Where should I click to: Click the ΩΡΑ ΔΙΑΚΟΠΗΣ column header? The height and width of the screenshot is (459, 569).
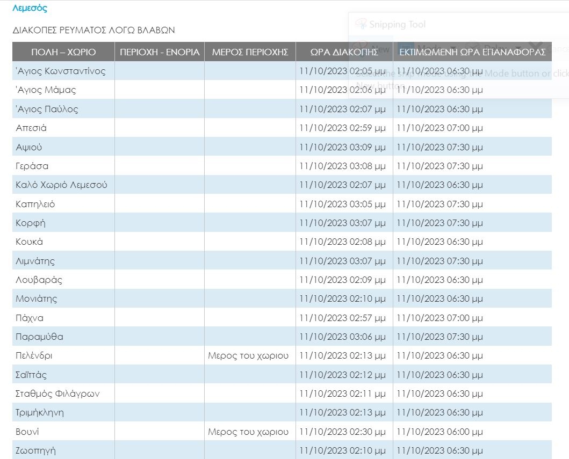(344, 52)
